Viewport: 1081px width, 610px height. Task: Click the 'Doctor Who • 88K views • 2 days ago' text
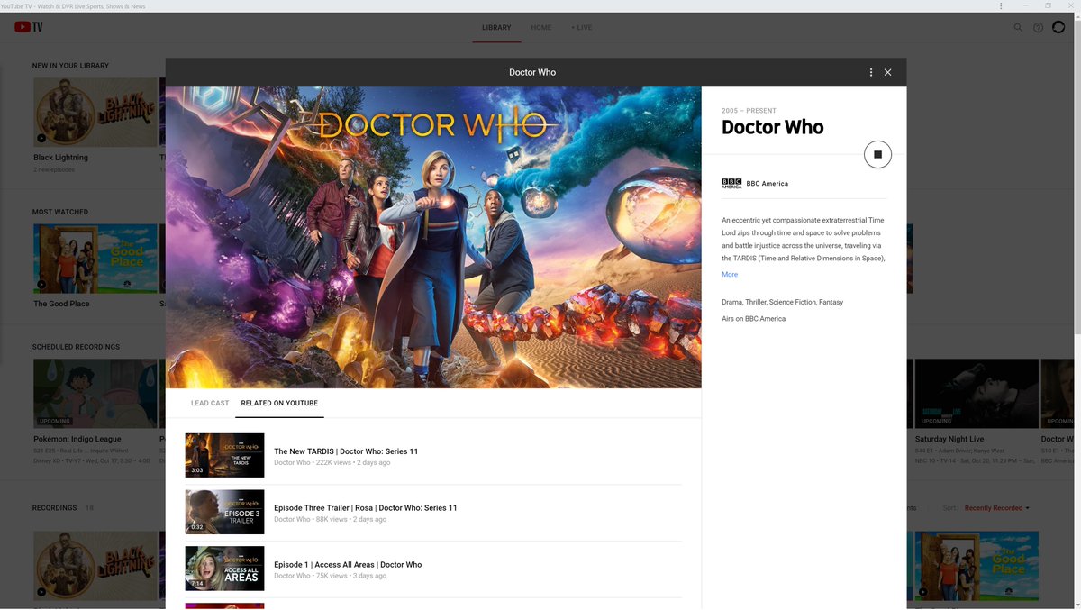point(331,520)
